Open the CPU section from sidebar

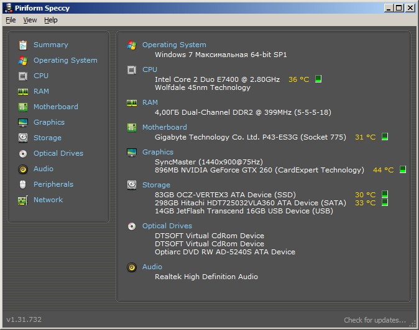point(41,76)
